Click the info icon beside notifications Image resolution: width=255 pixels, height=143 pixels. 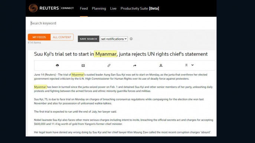coord(131,39)
